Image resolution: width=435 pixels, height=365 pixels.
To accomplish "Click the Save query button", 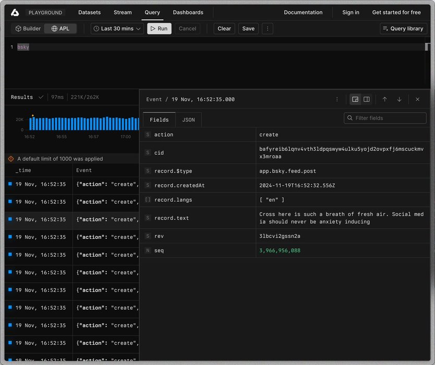I will [x=248, y=29].
